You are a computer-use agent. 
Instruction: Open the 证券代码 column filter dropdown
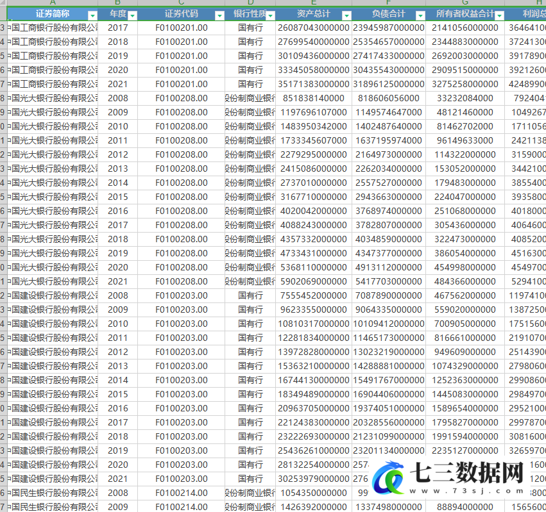[219, 15]
